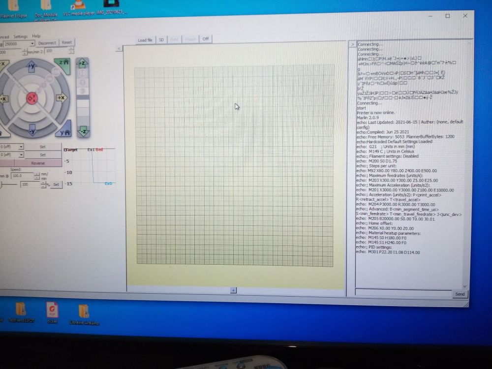The width and height of the screenshot is (492, 369).
Task: Jog the +Y axis arrow
Action: (x=31, y=66)
